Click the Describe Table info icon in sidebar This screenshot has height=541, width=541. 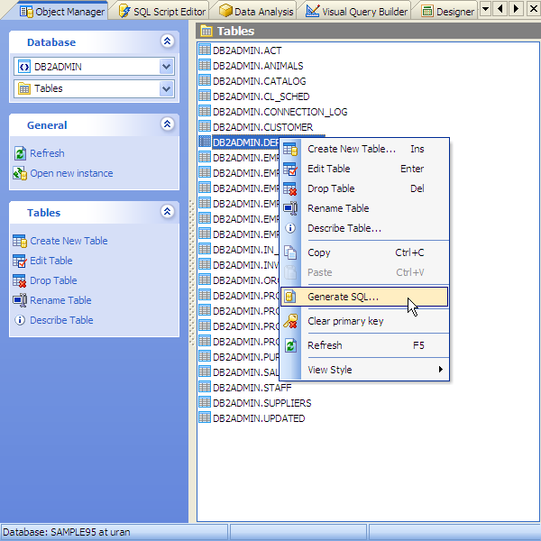pos(20,320)
